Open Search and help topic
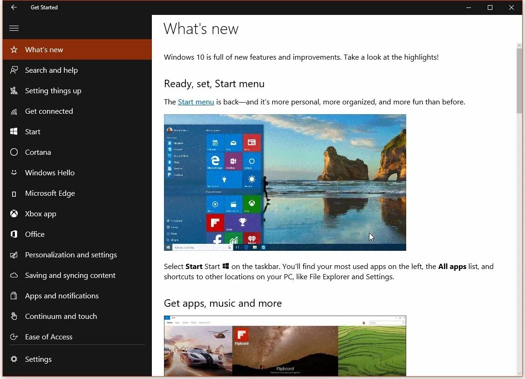 51,70
